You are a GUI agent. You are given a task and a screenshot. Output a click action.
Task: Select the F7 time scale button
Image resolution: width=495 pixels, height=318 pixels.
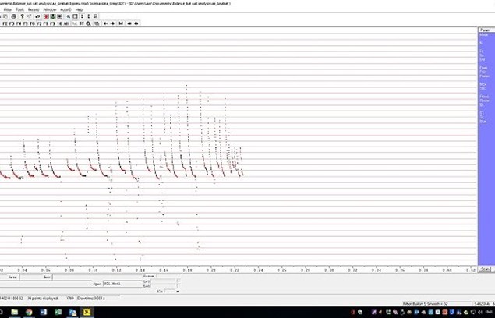click(39, 23)
